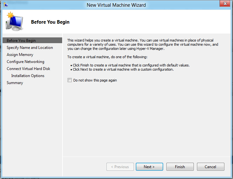Click the 'New Virtual Machine Wizard' title bar
Viewport: 233px width, 179px height.
coord(116,5)
